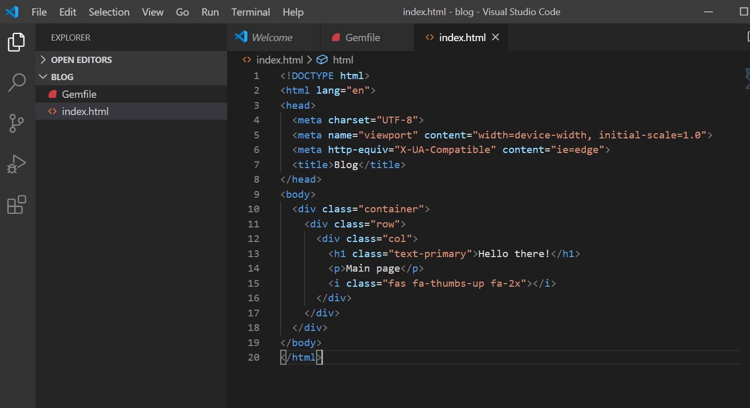The width and height of the screenshot is (750, 408).
Task: Open Source Control view in activity bar
Action: pyautogui.click(x=17, y=124)
